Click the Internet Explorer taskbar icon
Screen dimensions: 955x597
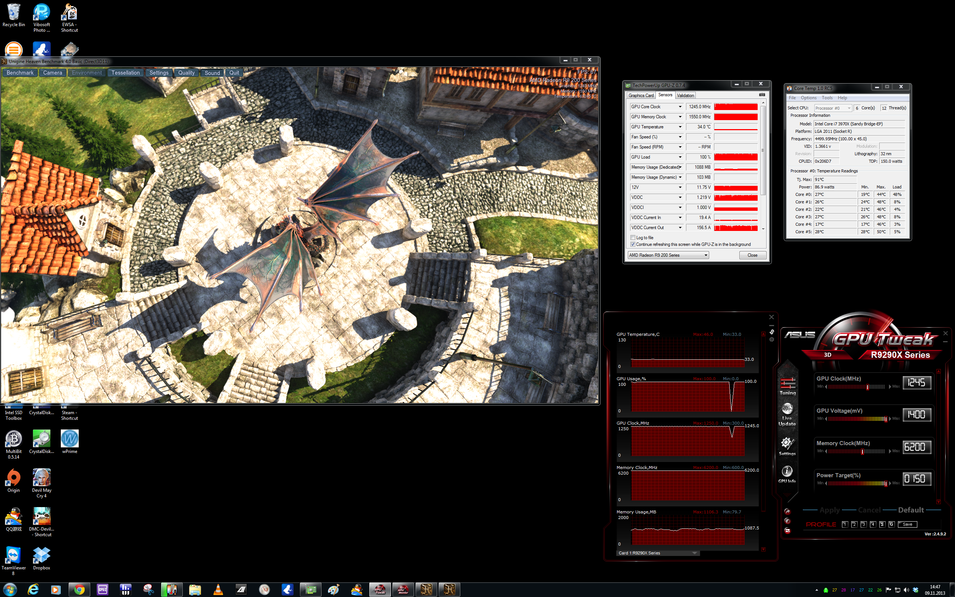pyautogui.click(x=33, y=590)
